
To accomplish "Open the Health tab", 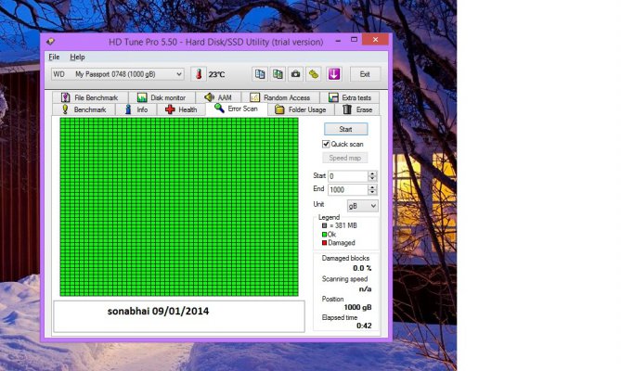I will [x=181, y=109].
